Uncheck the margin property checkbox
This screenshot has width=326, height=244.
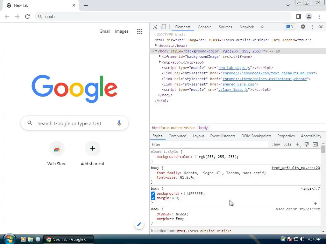click(153, 198)
